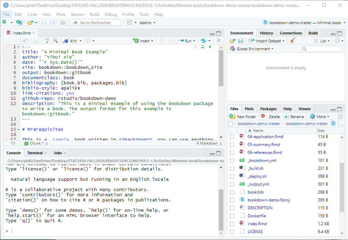Switch to the Packages tab
This screenshot has height=240, width=348.
tap(268, 109)
